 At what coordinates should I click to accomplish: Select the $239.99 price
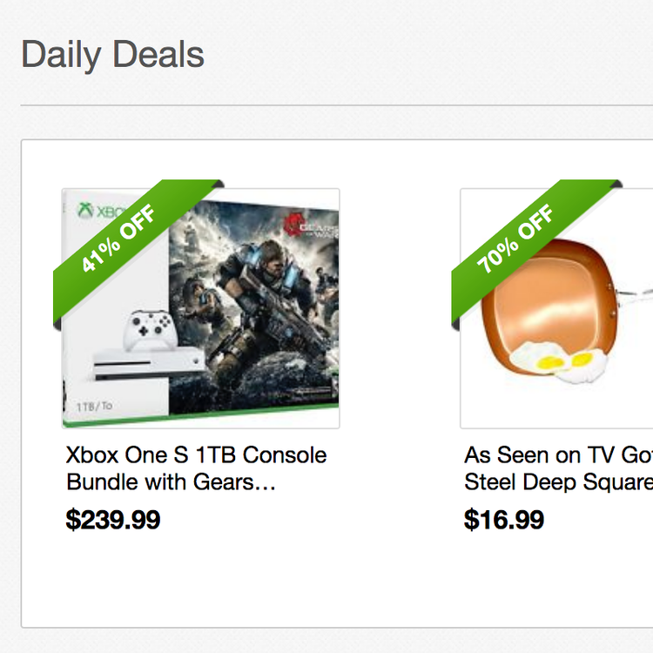[x=113, y=519]
